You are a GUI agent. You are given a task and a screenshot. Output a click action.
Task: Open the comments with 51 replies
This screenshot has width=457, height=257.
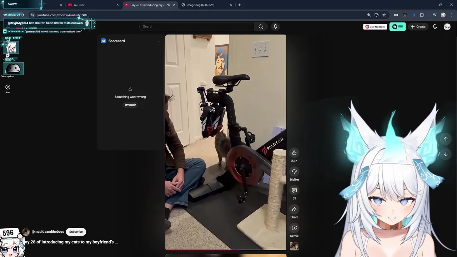point(294,190)
